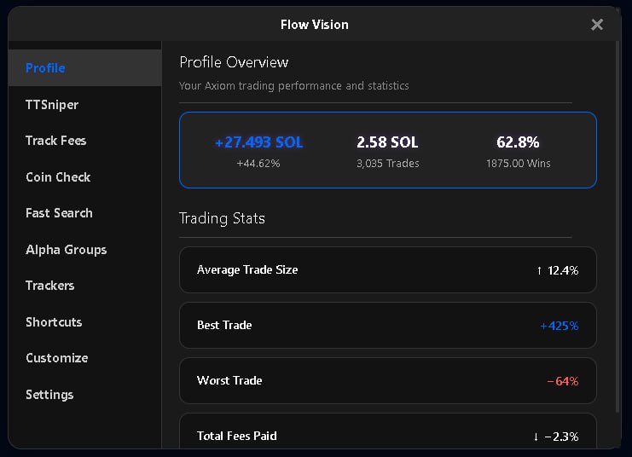Switch to the Customize tab
Image resolution: width=632 pixels, height=457 pixels.
(56, 358)
